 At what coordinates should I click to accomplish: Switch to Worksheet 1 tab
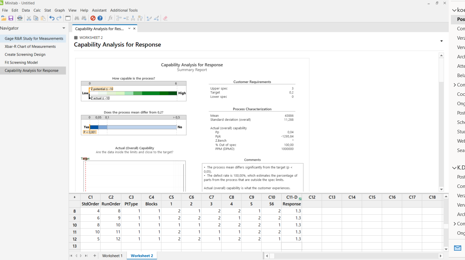click(112, 255)
